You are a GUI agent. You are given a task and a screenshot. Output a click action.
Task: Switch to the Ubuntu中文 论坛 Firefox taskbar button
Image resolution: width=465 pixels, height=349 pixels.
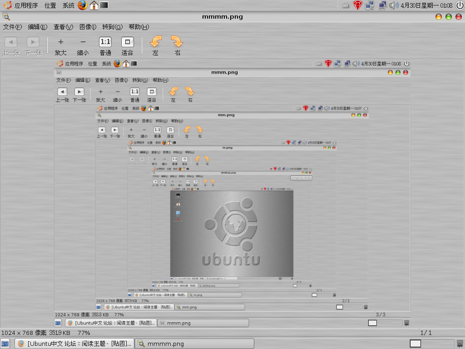pos(75,344)
